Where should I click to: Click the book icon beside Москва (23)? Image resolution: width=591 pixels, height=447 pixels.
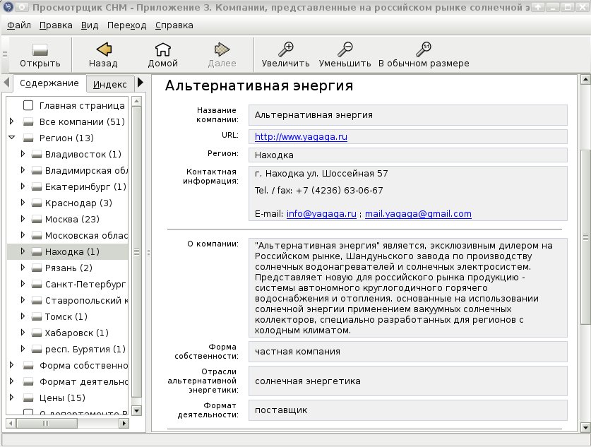click(37, 220)
